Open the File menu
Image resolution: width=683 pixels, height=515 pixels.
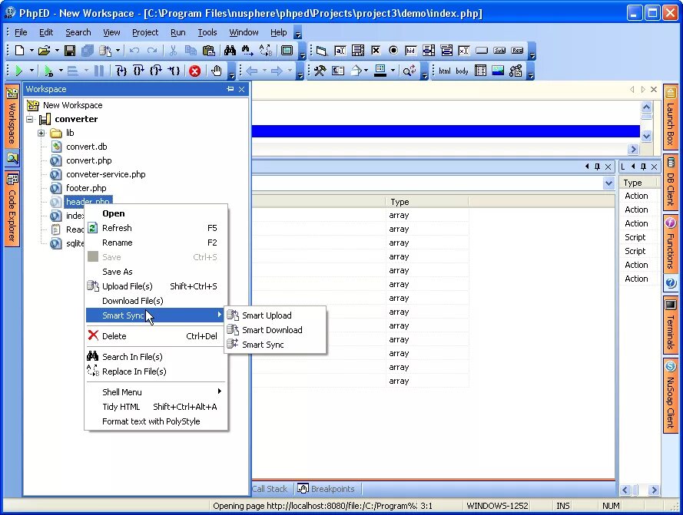pyautogui.click(x=21, y=32)
